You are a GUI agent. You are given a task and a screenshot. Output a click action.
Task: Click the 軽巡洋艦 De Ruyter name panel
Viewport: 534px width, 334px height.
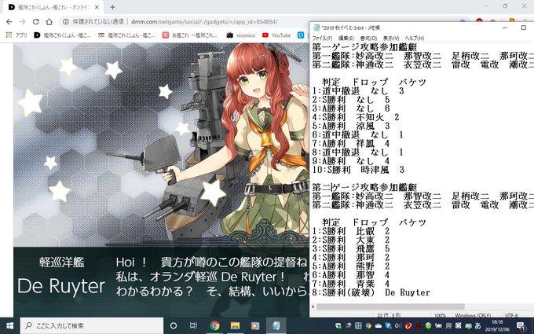61,275
